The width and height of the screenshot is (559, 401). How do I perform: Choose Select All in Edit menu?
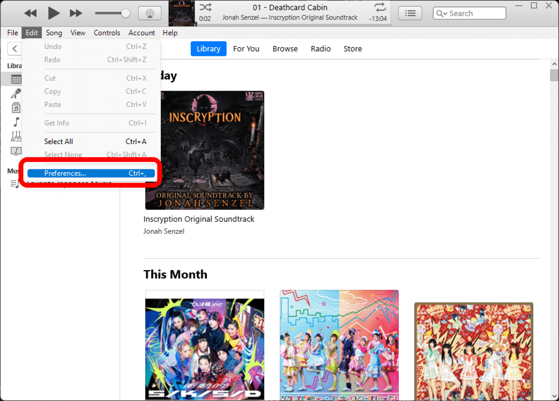58,142
